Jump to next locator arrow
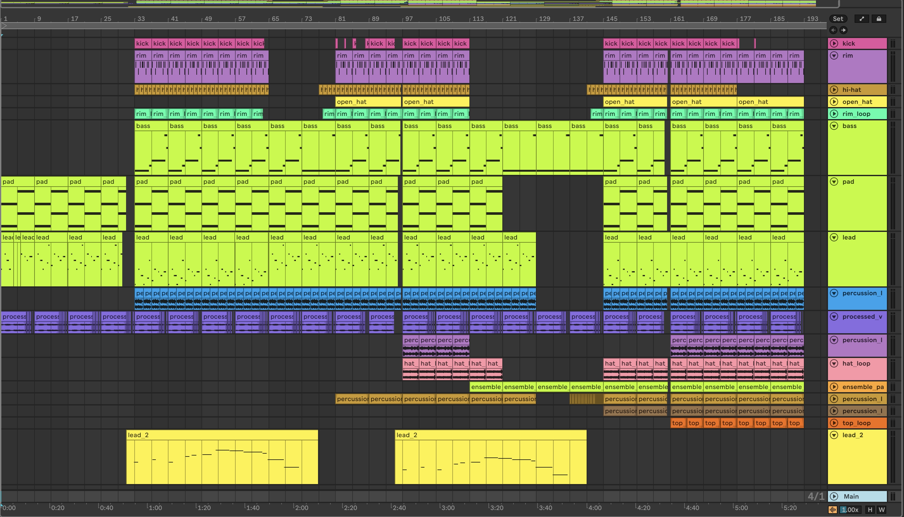The height and width of the screenshot is (517, 904). (843, 30)
